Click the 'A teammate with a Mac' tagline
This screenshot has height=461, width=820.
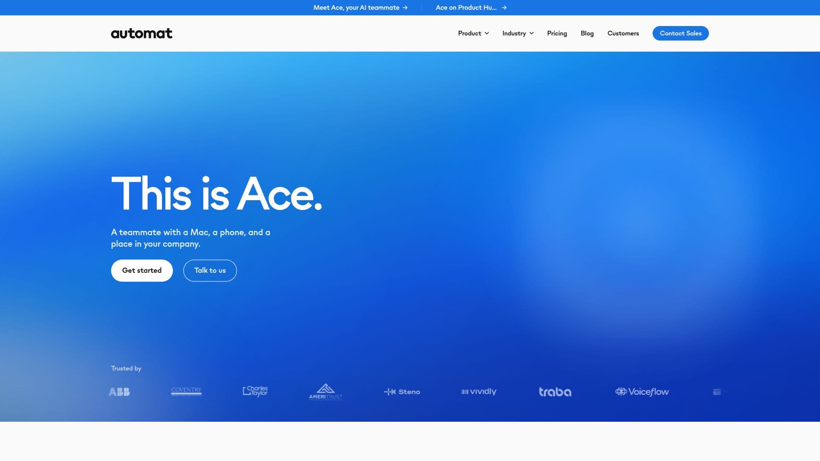pyautogui.click(x=190, y=238)
